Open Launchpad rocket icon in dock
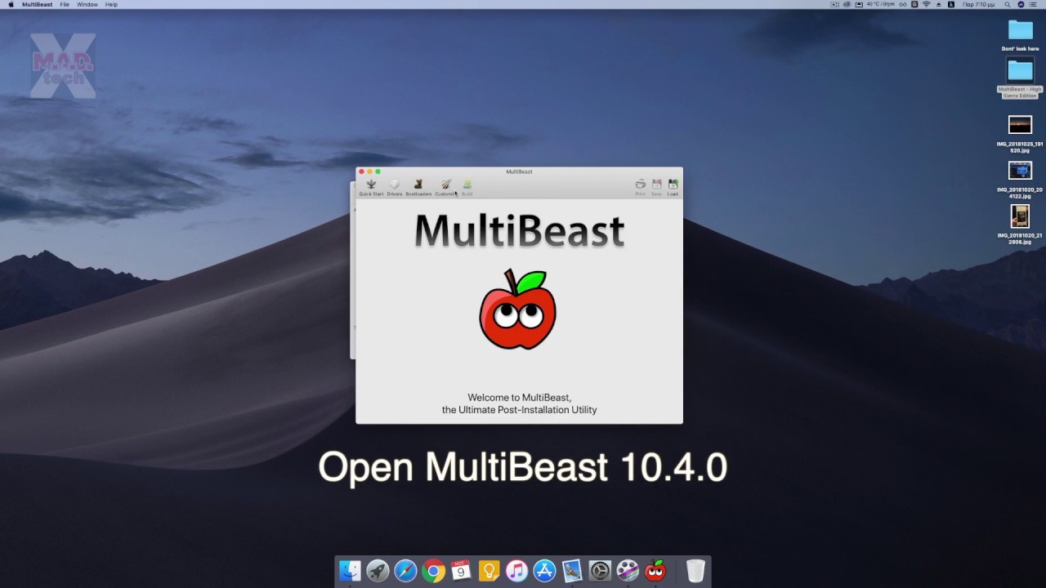 tap(378, 570)
